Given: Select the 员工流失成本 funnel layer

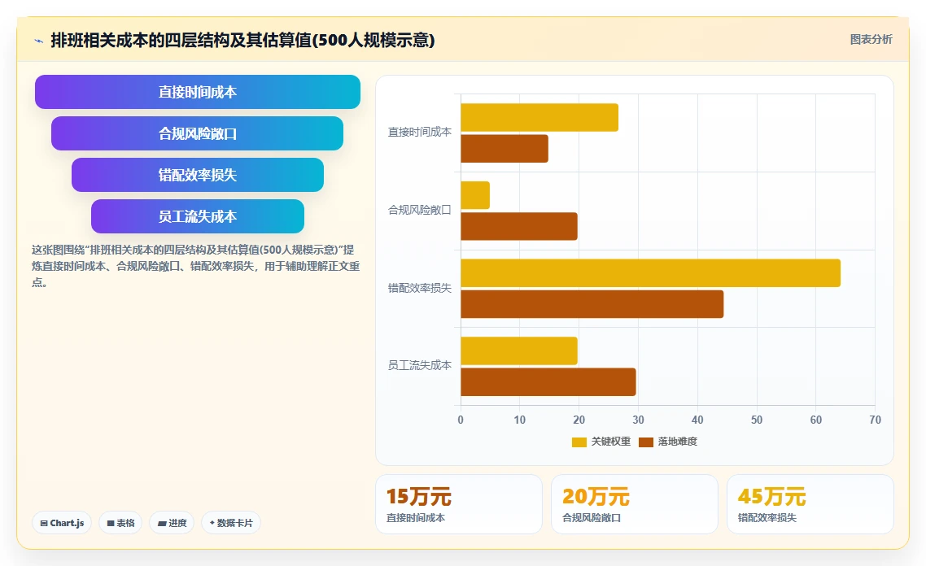Looking at the screenshot, I should [x=197, y=216].
